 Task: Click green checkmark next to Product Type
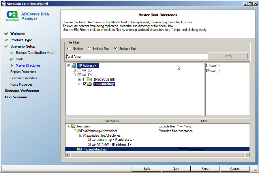(6, 40)
